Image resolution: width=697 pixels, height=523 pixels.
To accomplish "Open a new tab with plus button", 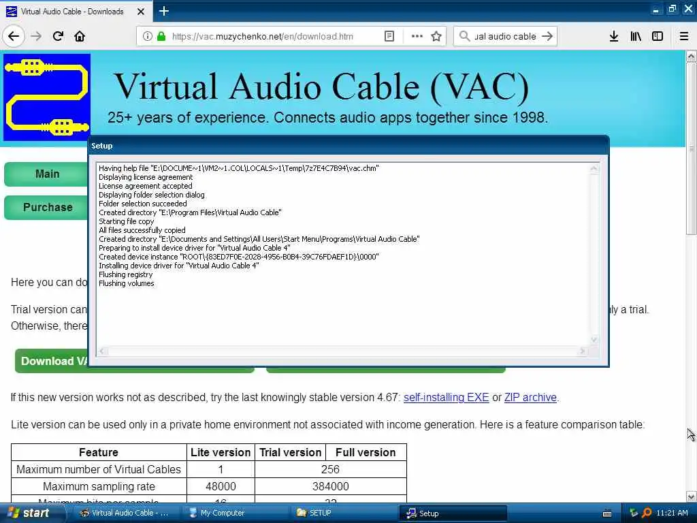I will [163, 11].
